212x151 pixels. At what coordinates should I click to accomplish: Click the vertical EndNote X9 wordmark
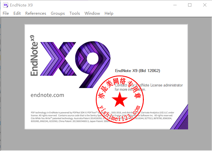(34, 56)
